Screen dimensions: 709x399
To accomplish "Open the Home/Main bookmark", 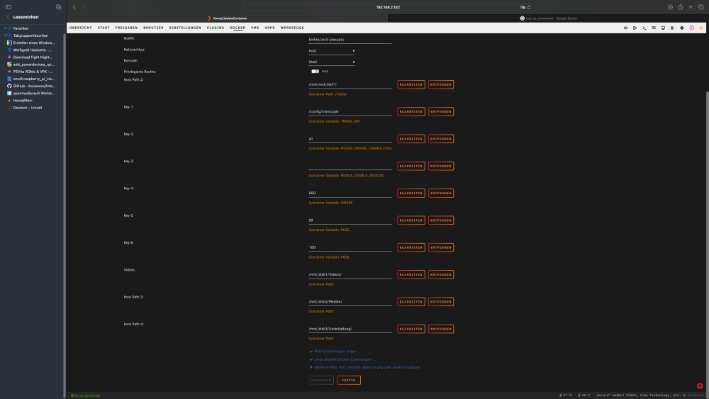I will pos(20,101).
